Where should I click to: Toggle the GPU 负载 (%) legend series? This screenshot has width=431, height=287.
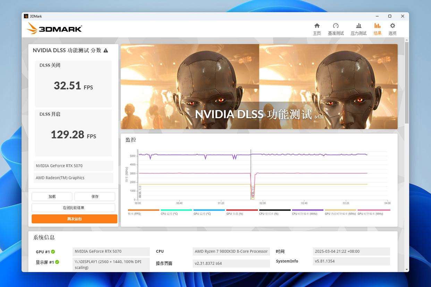click(x=242, y=212)
